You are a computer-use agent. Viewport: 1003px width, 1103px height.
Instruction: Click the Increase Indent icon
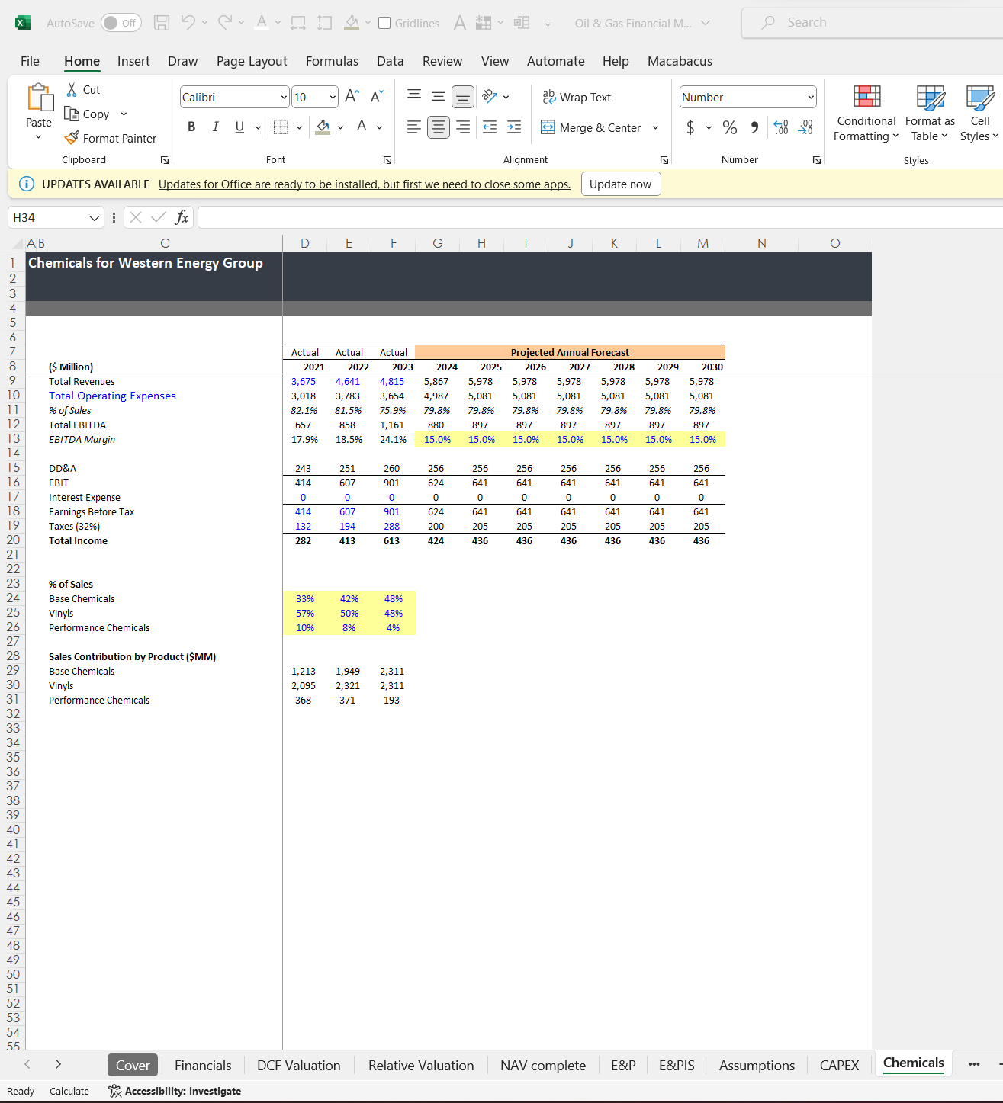[514, 127]
